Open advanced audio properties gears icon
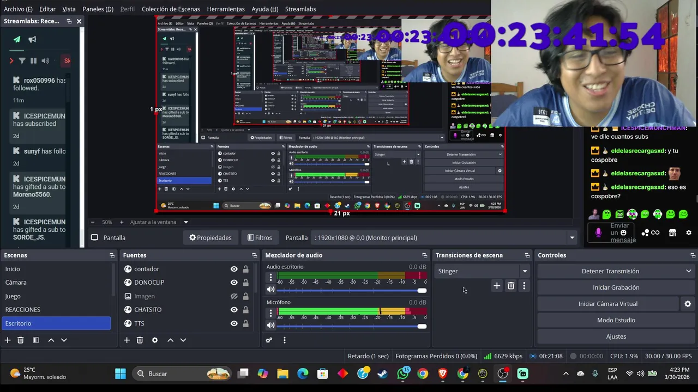The height and width of the screenshot is (392, 698). pos(269,340)
